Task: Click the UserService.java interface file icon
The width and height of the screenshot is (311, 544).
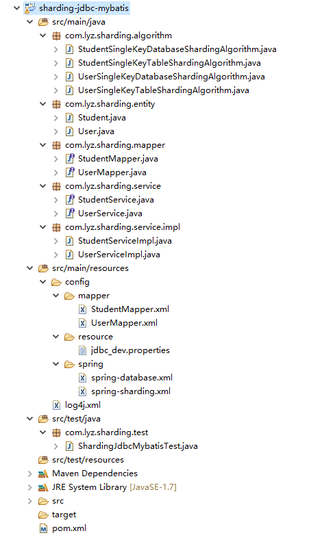Action: click(70, 213)
